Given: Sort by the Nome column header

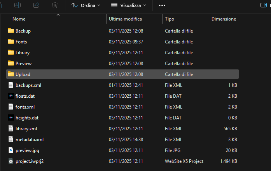Looking at the screenshot, I should 19,19.
